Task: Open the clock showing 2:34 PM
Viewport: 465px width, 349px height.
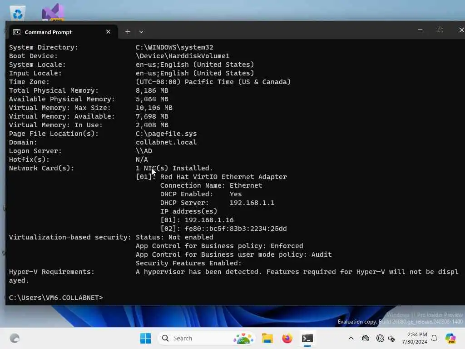Action: click(414, 338)
